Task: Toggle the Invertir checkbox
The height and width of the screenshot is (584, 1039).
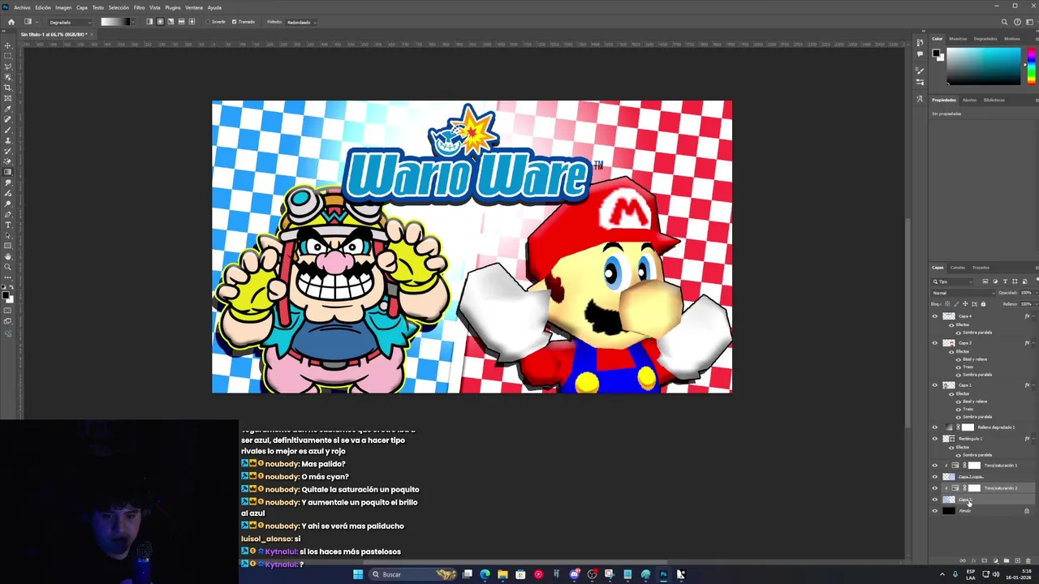Action: 208,22
